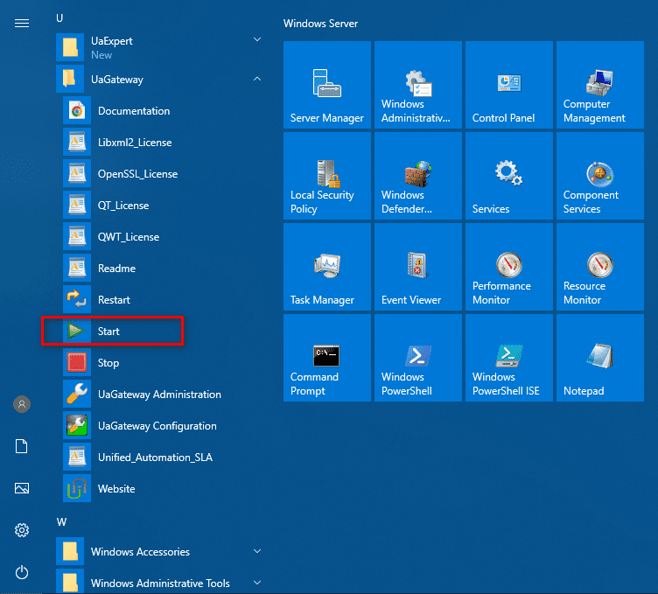The height and width of the screenshot is (594, 658).
Task: Open the Start menu hamburger icon
Action: click(x=22, y=23)
